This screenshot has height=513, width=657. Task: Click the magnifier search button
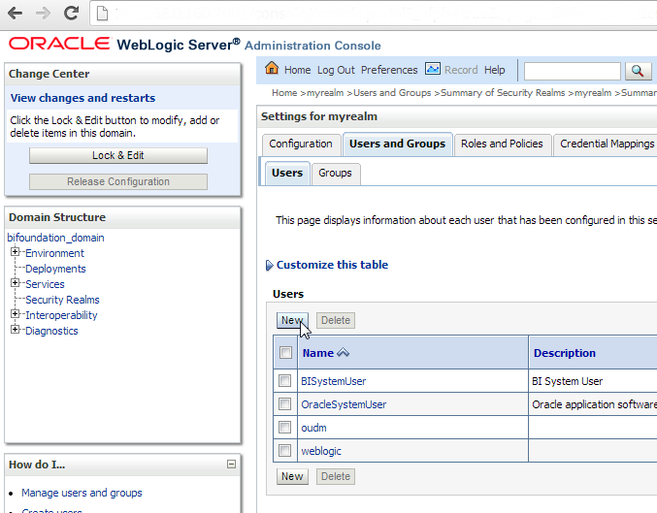(x=639, y=71)
